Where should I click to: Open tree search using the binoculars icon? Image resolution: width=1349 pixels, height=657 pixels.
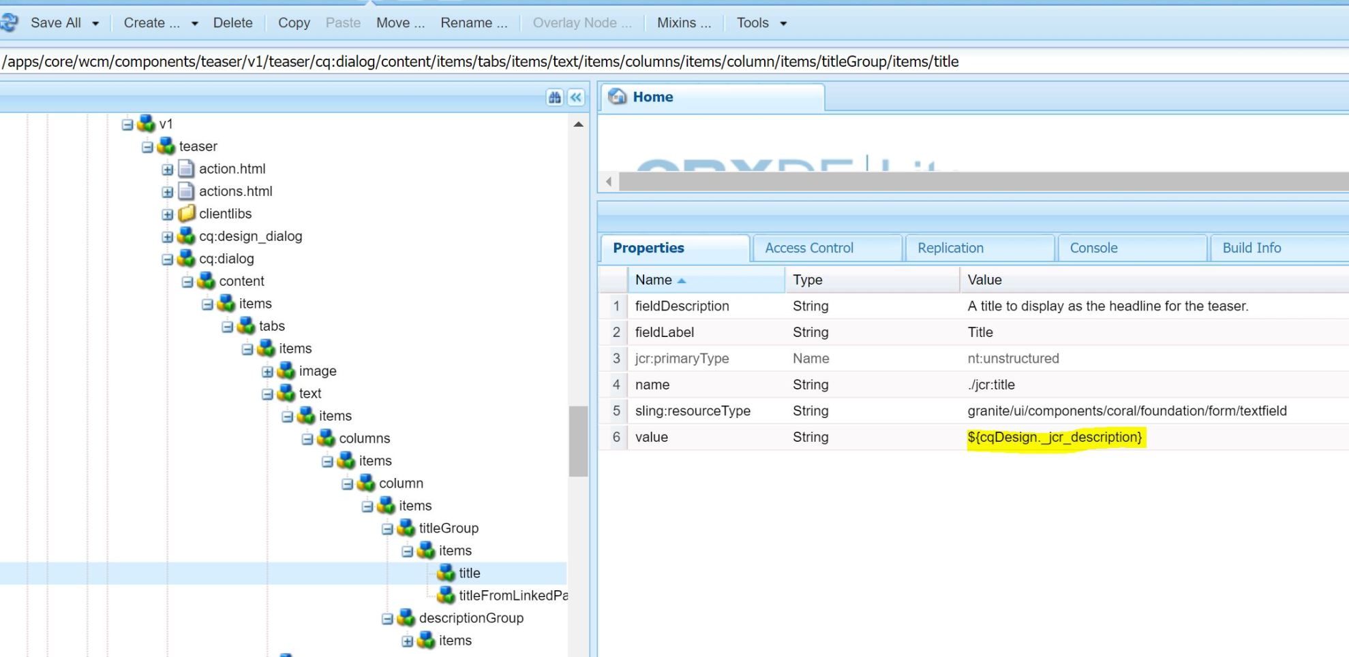tap(553, 97)
